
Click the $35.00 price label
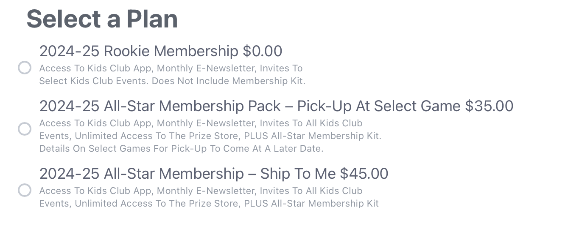[x=489, y=106]
